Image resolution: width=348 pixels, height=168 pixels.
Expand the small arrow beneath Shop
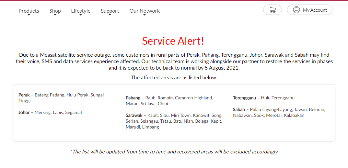(x=55, y=15)
